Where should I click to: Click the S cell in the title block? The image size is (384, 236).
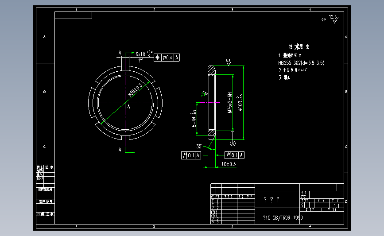click(x=302, y=205)
